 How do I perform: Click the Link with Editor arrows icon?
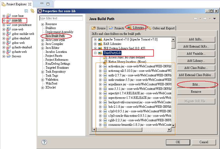tap(32, 11)
